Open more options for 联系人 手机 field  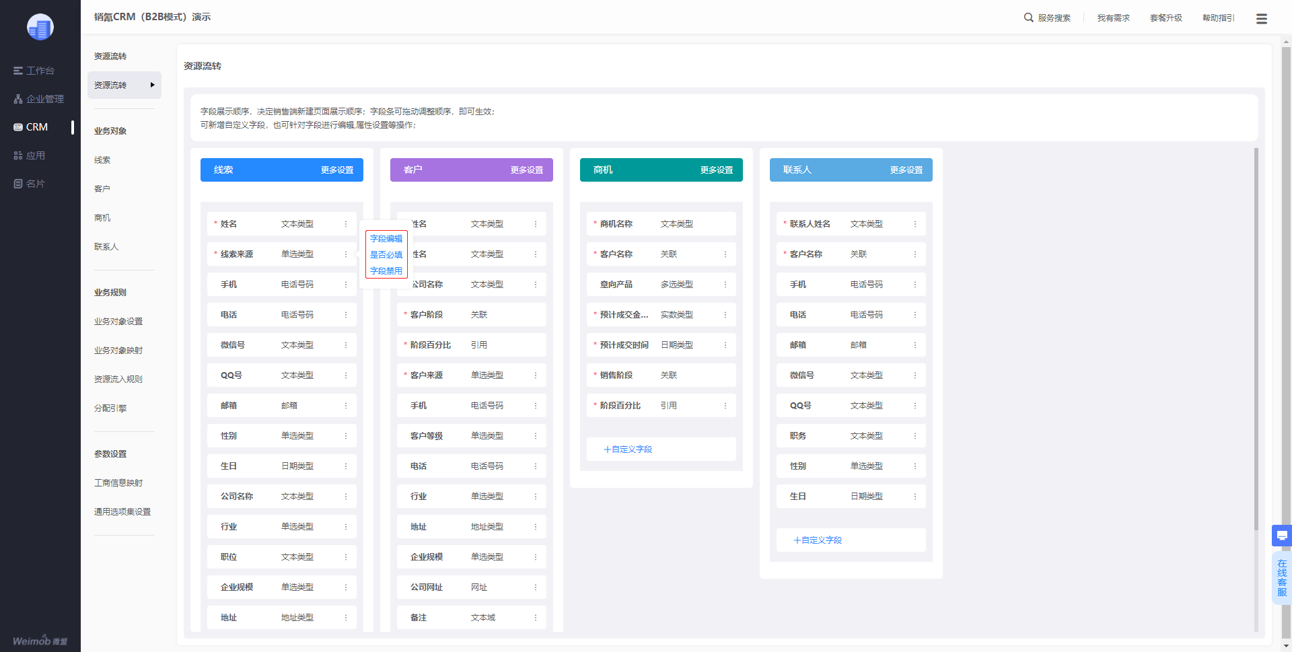point(915,285)
